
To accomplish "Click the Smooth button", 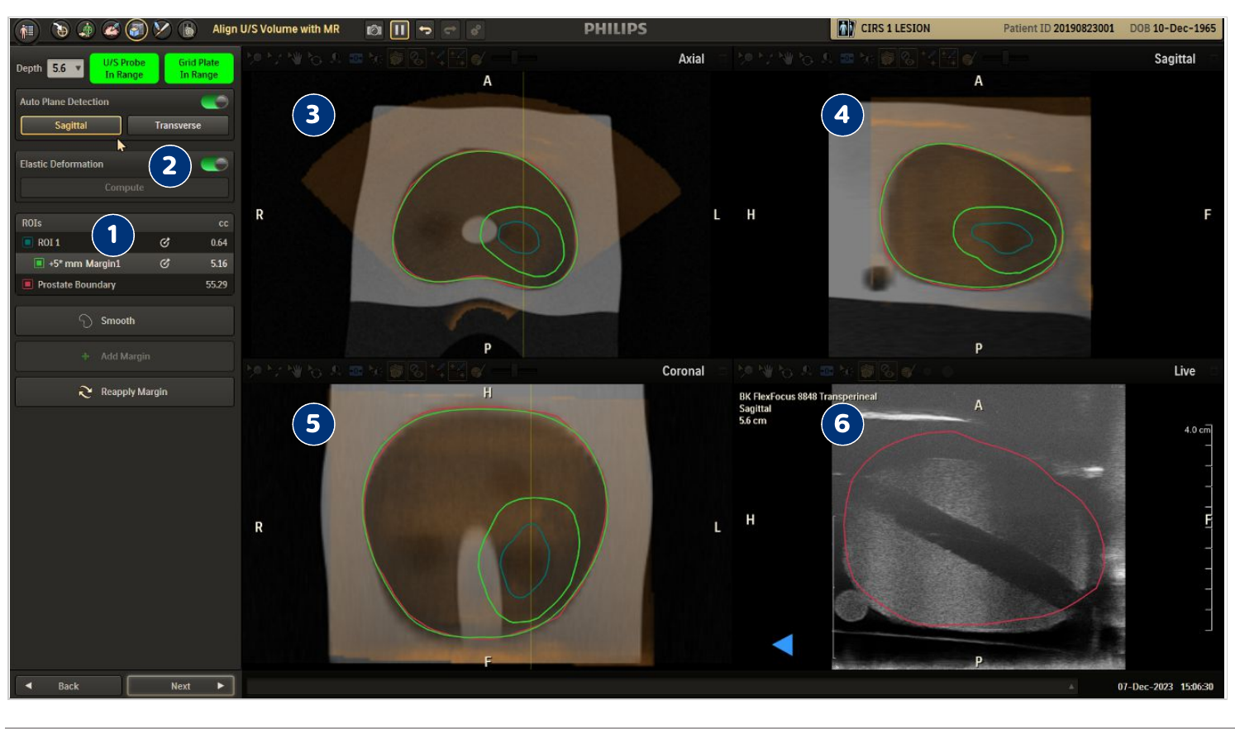I will (x=124, y=321).
